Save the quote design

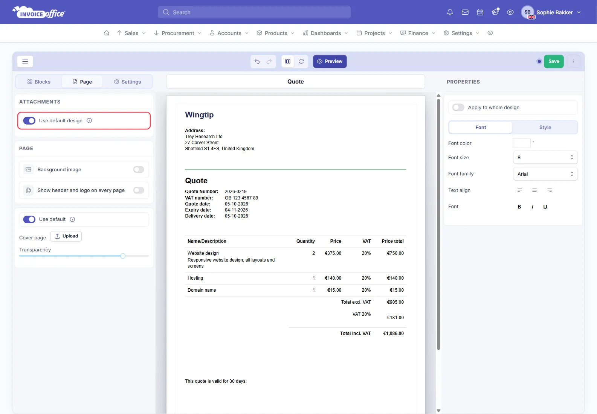[x=554, y=61]
